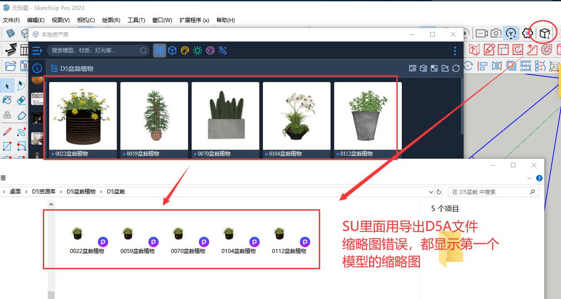Open the recent history clock icon in sidebar
The width and height of the screenshot is (561, 299).
click(x=37, y=68)
